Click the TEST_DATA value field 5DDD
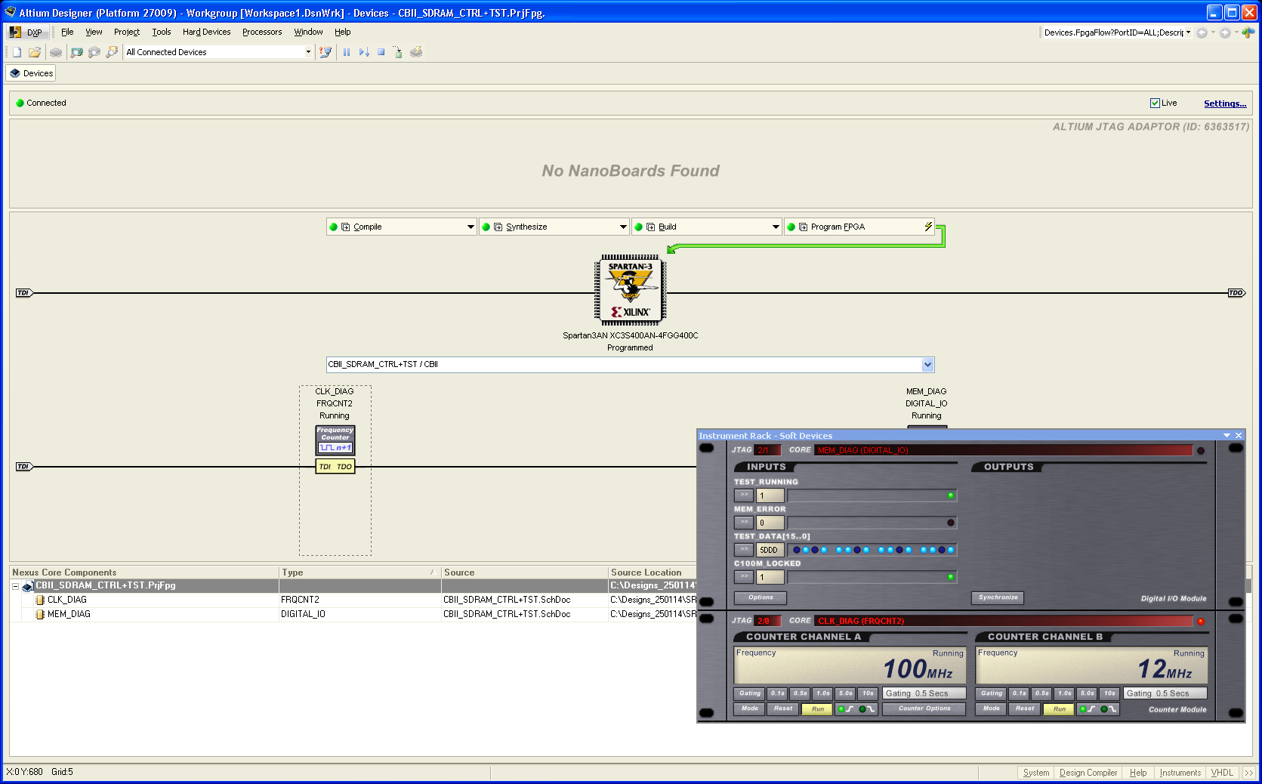1262x784 pixels. (x=770, y=550)
